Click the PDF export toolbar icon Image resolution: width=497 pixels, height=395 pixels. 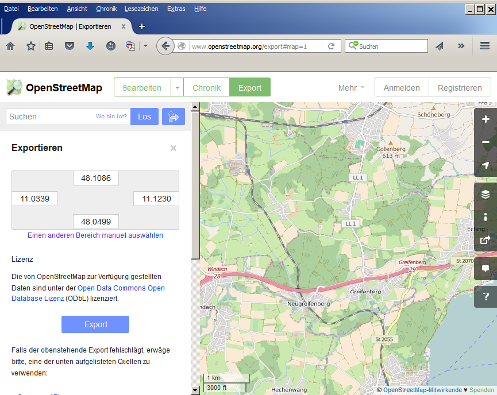pyautogui.click(x=130, y=47)
